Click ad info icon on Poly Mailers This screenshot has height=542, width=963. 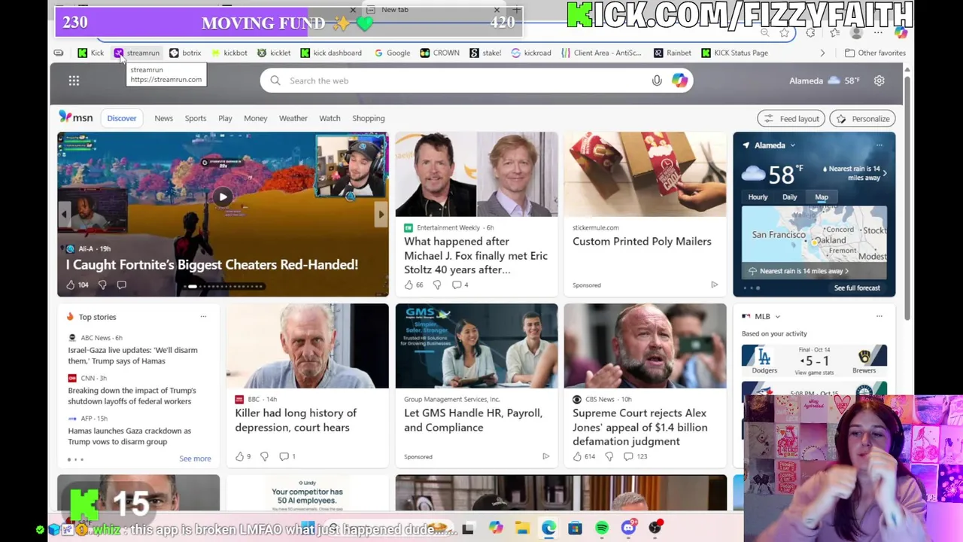(x=714, y=285)
